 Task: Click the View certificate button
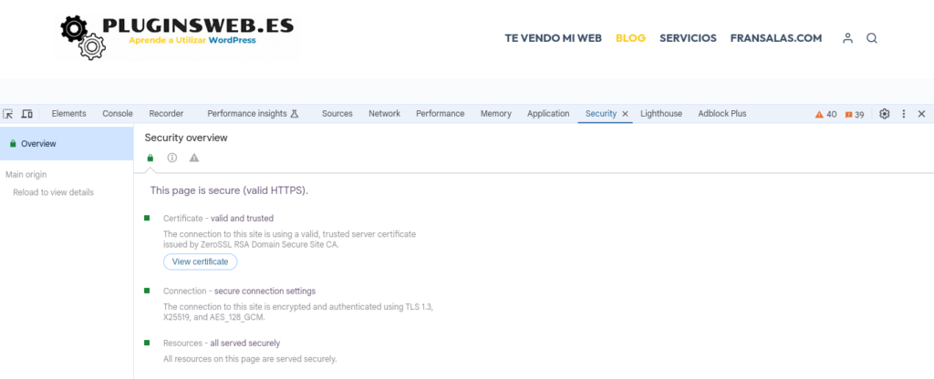tap(200, 261)
